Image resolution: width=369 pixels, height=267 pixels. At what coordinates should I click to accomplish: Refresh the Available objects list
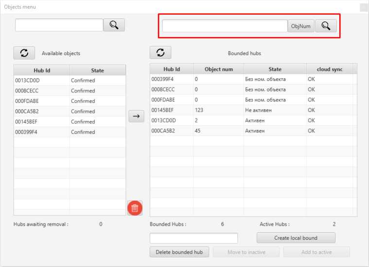24,53
